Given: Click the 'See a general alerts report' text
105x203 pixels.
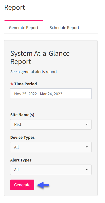Looking at the screenshot, I should (x=34, y=72).
